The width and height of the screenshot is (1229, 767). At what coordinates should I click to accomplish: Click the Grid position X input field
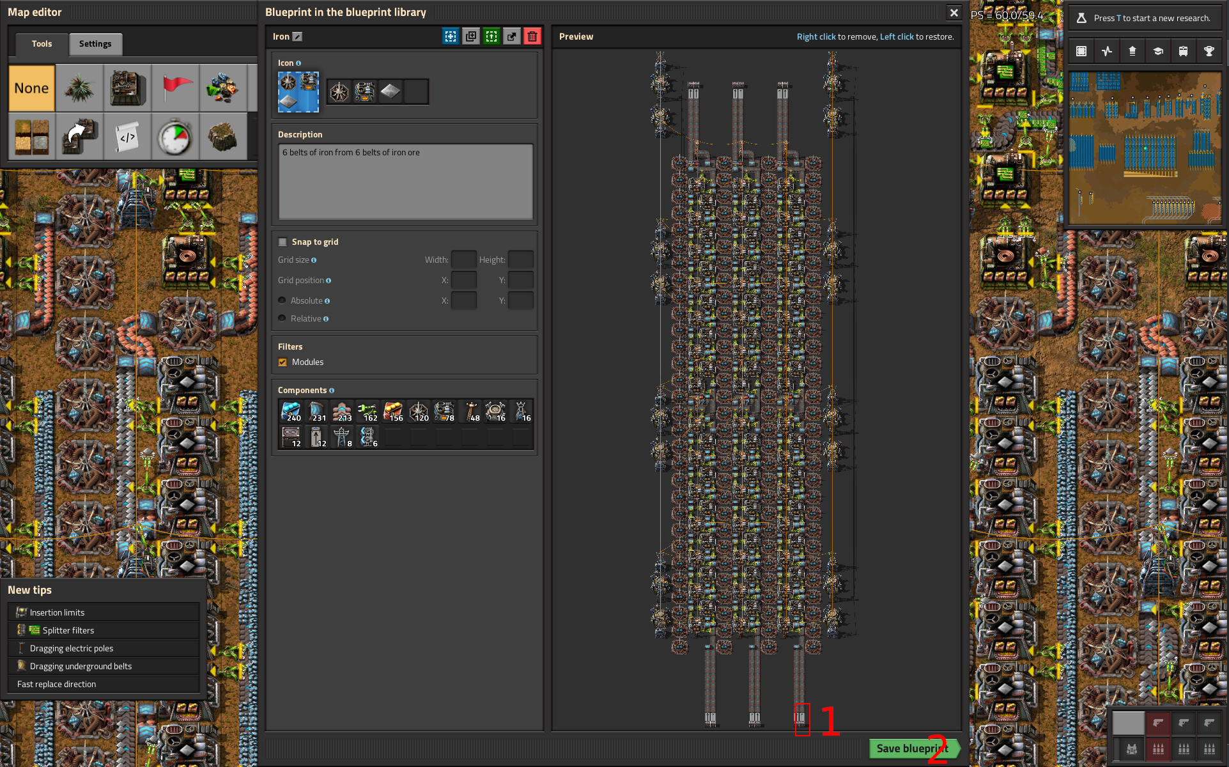pos(464,280)
